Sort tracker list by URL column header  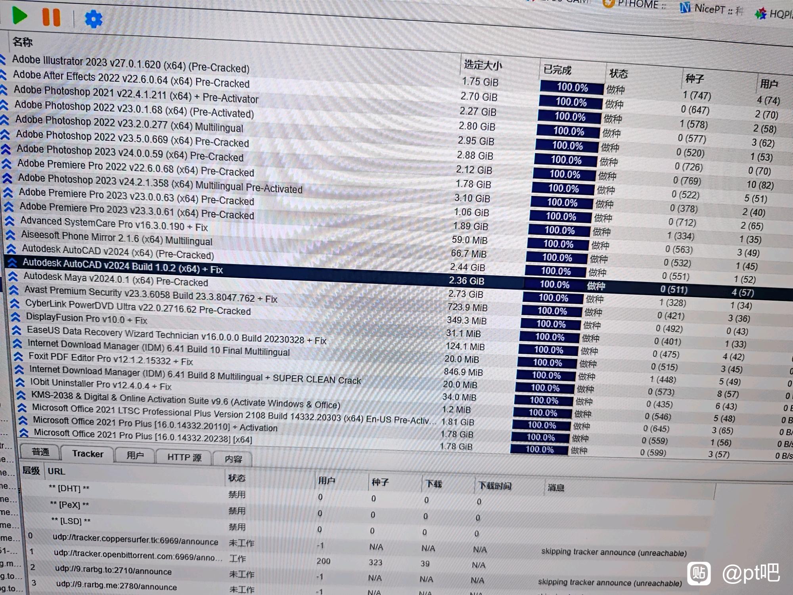click(x=56, y=471)
